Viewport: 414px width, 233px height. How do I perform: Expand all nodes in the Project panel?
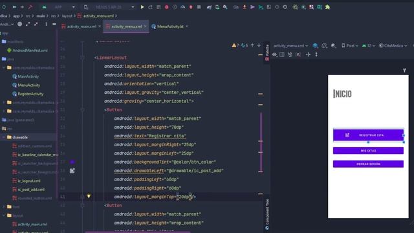click(x=28, y=24)
